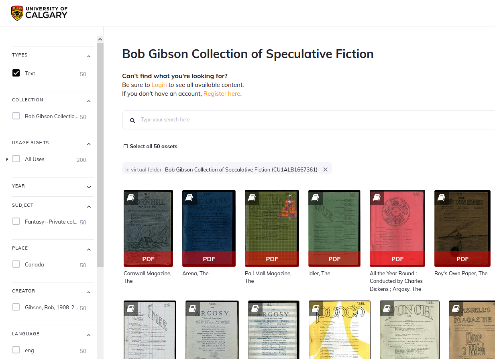Expand the All Uses tree arrow
Image resolution: width=495 pixels, height=359 pixels.
coord(7,159)
